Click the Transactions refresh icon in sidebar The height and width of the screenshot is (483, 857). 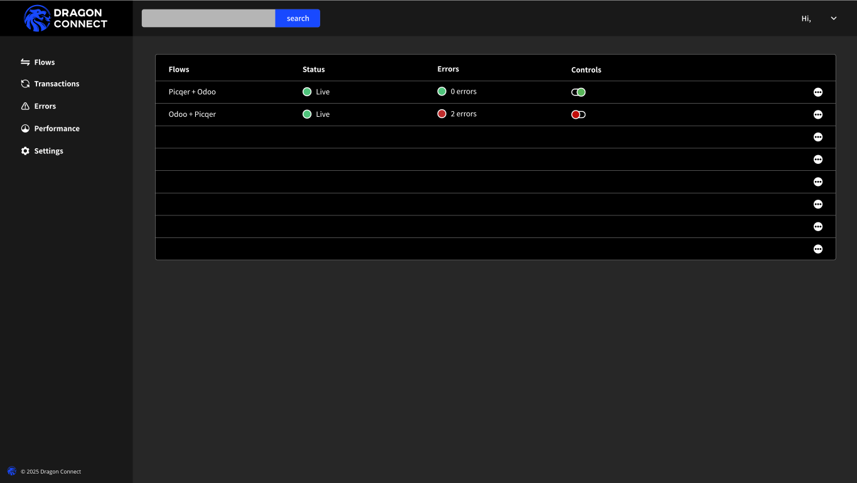(x=25, y=84)
